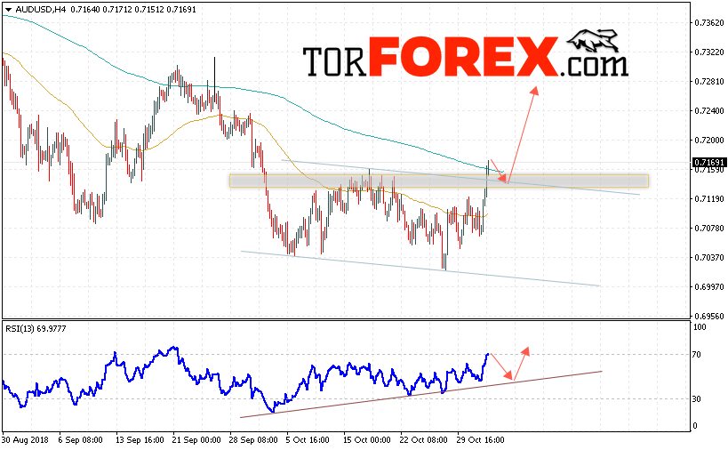Image resolution: width=728 pixels, height=450 pixels.
Task: Click the RSI scale label 100
Action: click(x=700, y=327)
